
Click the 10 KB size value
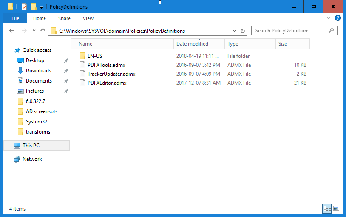click(x=300, y=65)
